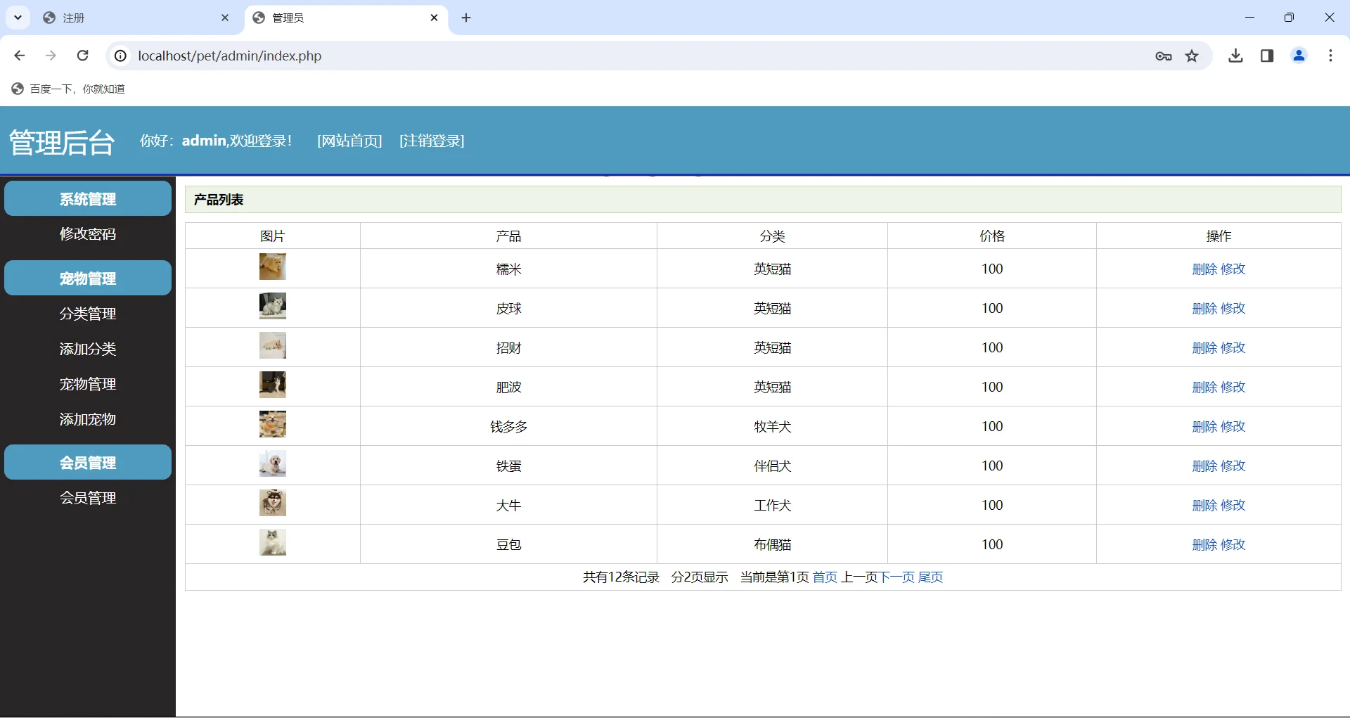
Task: Click the back navigation arrow
Action: 19,56
